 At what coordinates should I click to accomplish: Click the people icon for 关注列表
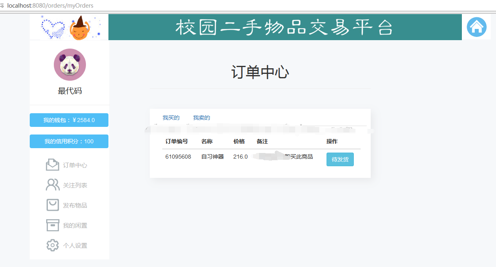tap(53, 185)
